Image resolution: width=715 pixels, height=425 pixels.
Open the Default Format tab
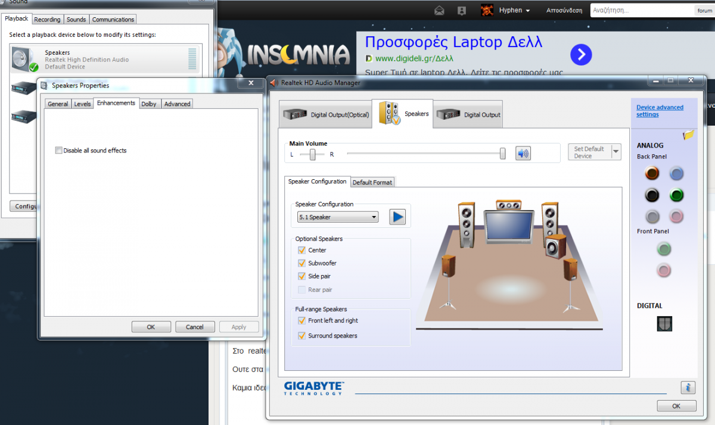pyautogui.click(x=372, y=182)
